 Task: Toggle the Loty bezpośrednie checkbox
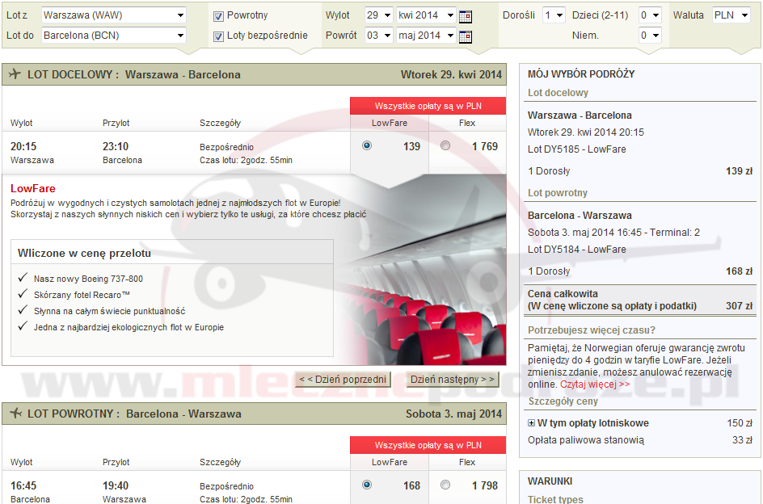click(218, 36)
